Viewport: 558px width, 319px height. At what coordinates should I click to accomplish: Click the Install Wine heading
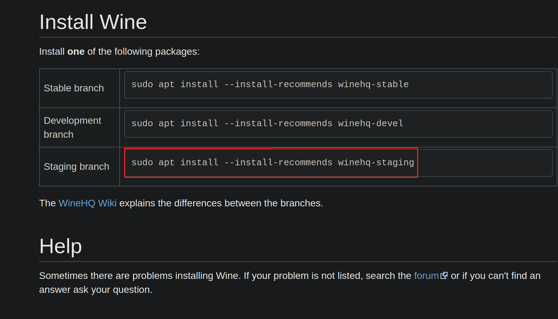click(93, 22)
